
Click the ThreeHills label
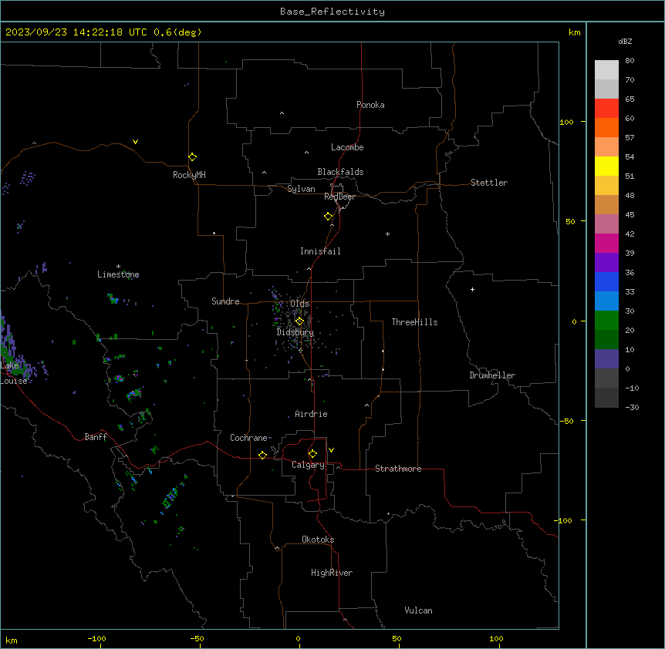pyautogui.click(x=414, y=322)
